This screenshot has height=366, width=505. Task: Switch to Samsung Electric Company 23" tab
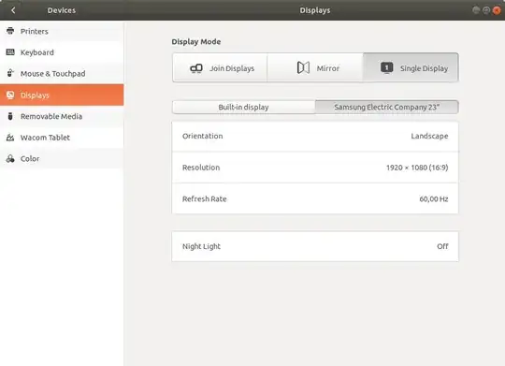coord(386,107)
